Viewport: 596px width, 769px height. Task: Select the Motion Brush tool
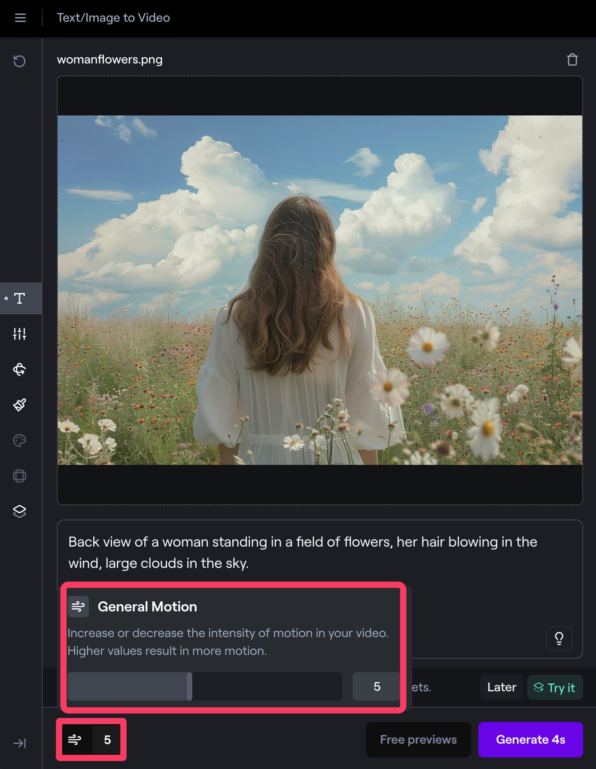tap(20, 405)
